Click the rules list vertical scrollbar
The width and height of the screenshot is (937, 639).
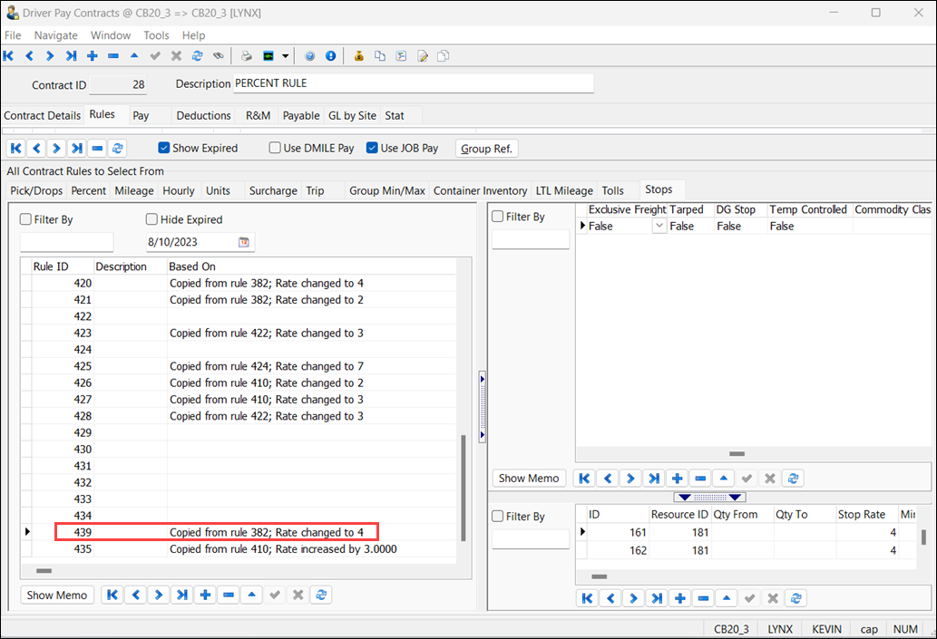coord(464,487)
